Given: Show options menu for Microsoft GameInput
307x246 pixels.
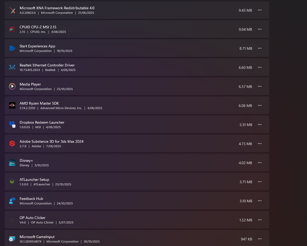Looking at the screenshot, I should point(260,239).
